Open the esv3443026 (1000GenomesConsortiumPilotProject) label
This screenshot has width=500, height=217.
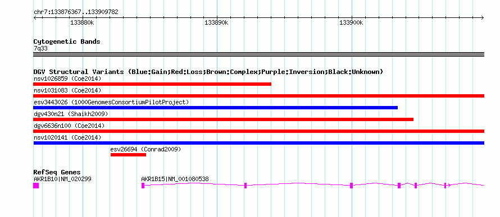[111, 102]
